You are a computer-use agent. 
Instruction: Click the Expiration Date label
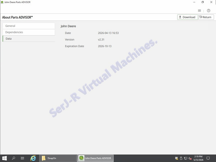75,46
